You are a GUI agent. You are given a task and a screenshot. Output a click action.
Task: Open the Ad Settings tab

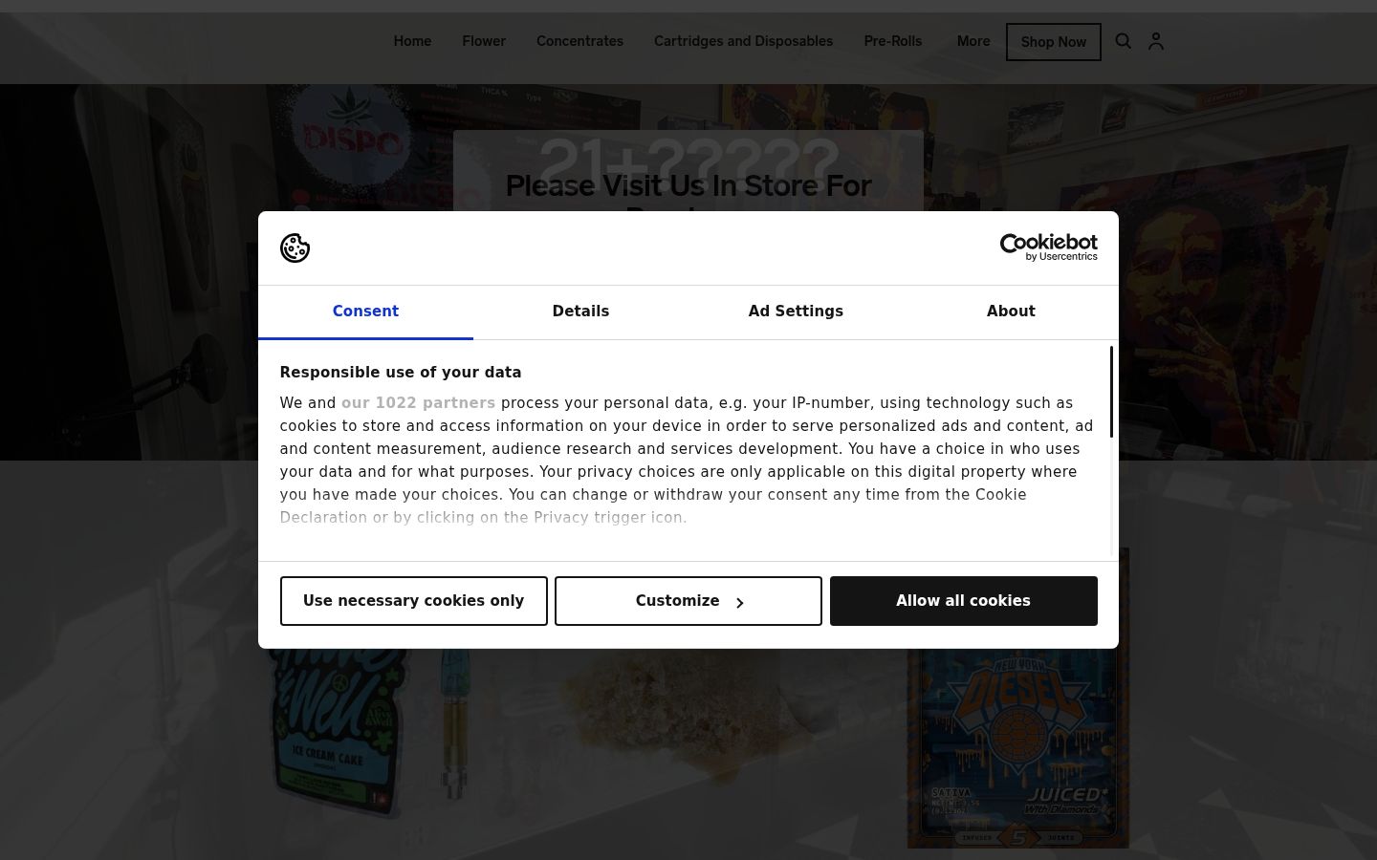796,312
